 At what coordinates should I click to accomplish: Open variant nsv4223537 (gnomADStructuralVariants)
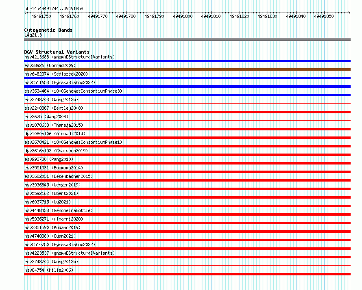70,253
